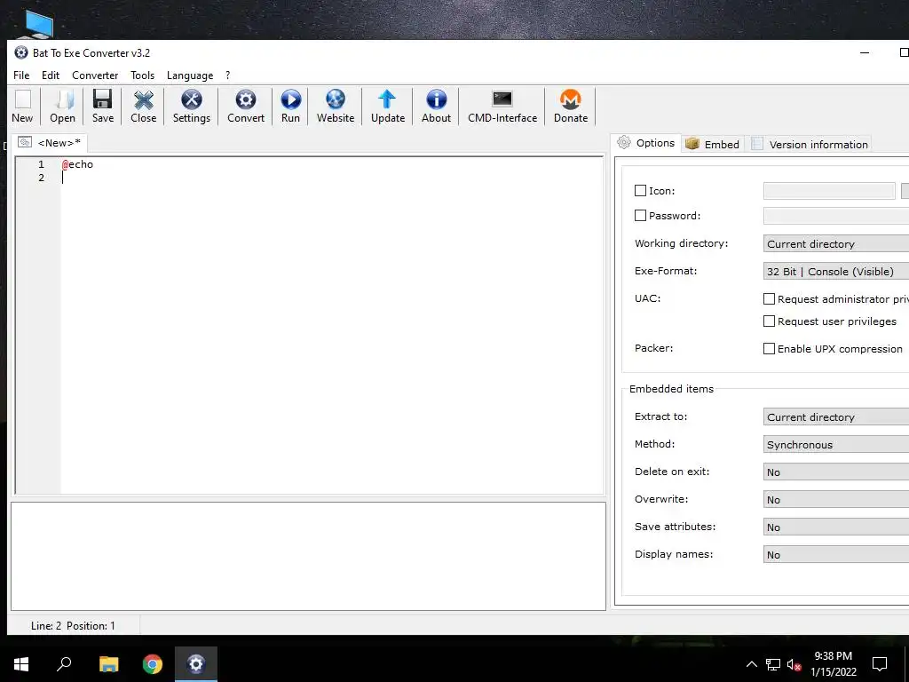Image resolution: width=909 pixels, height=682 pixels.
Task: Open Method Synchronous dropdown
Action: click(x=836, y=444)
